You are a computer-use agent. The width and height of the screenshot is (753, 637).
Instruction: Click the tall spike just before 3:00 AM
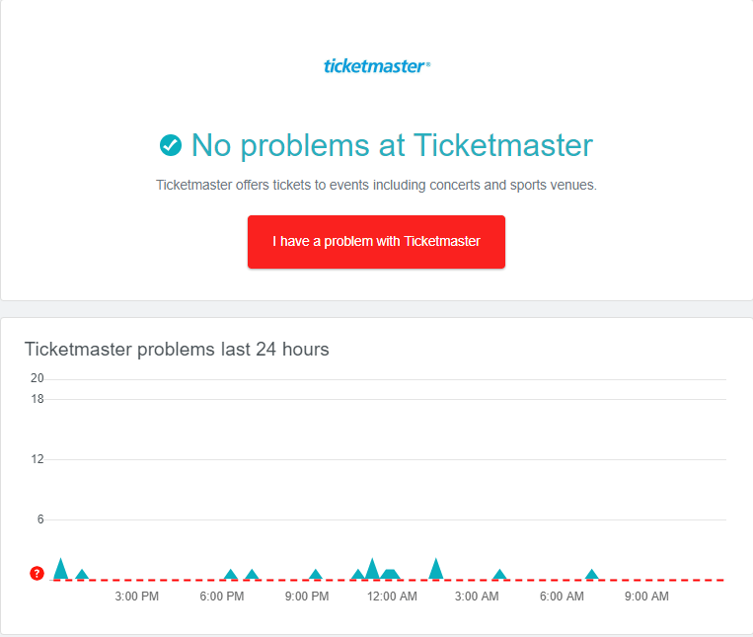(x=436, y=570)
